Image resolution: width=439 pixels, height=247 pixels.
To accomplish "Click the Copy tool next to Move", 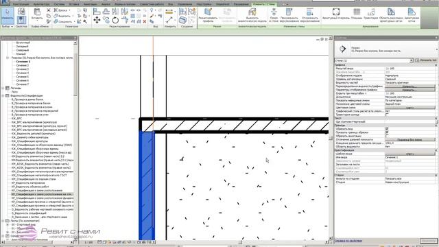I will [x=106, y=20].
